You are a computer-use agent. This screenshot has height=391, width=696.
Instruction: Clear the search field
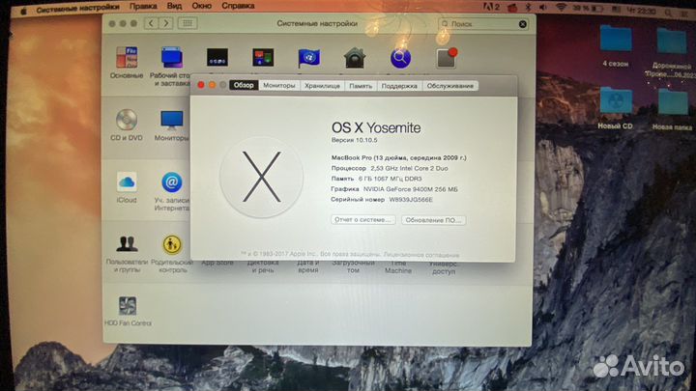coord(523,24)
